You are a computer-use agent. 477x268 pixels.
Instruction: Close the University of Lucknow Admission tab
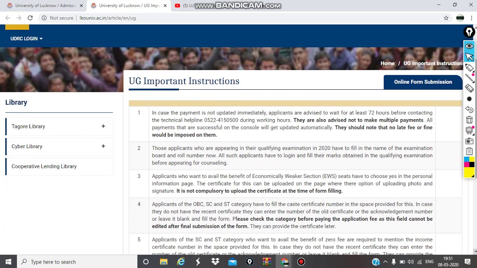(81, 6)
